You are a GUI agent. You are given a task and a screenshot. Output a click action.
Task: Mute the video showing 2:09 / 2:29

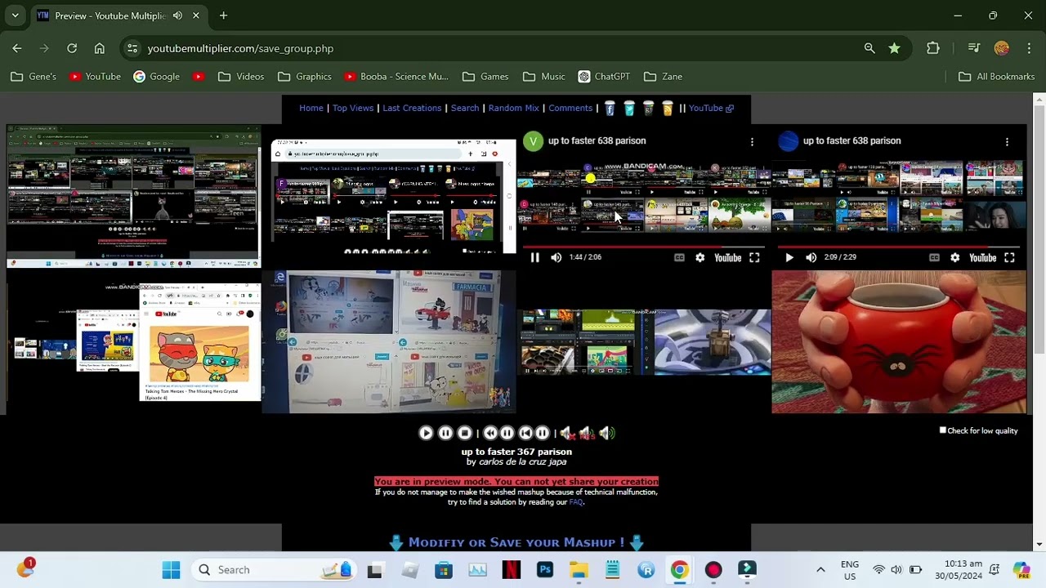811,257
